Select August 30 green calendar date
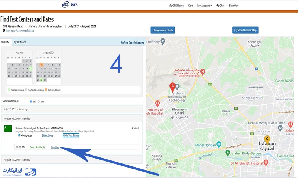The height and width of the screenshot is (178, 298). [x=41, y=80]
